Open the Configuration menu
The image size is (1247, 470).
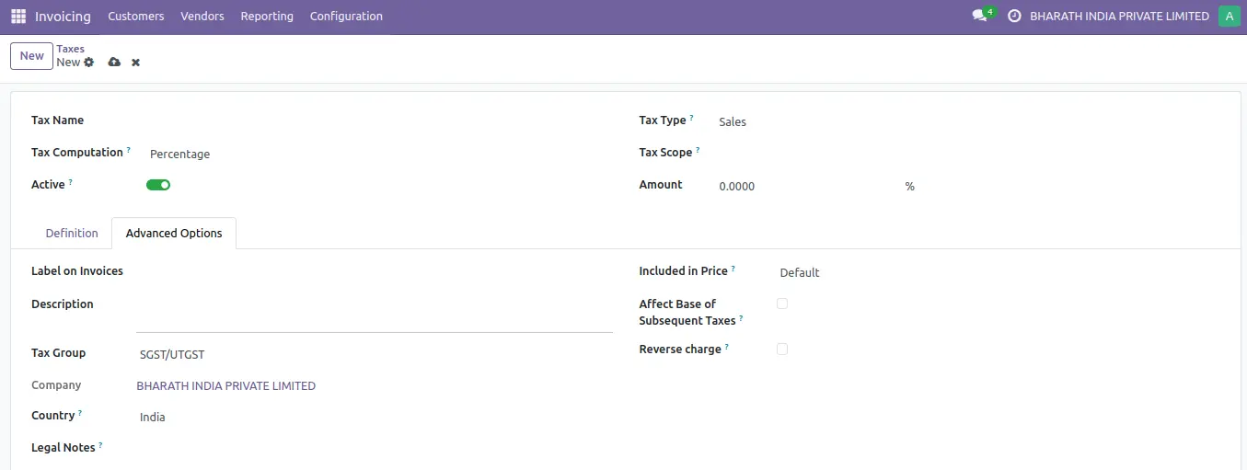(x=346, y=17)
